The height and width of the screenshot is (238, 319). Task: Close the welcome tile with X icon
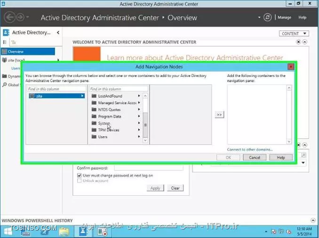point(298,42)
